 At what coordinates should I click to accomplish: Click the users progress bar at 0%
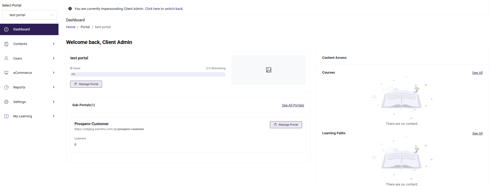(148, 74)
